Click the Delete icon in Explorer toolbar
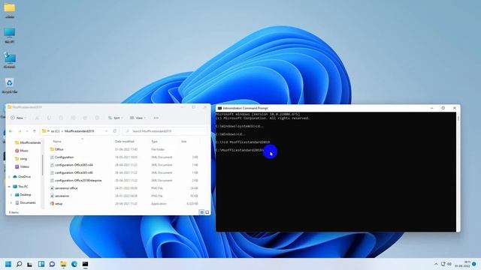The image size is (481, 270). click(x=97, y=118)
